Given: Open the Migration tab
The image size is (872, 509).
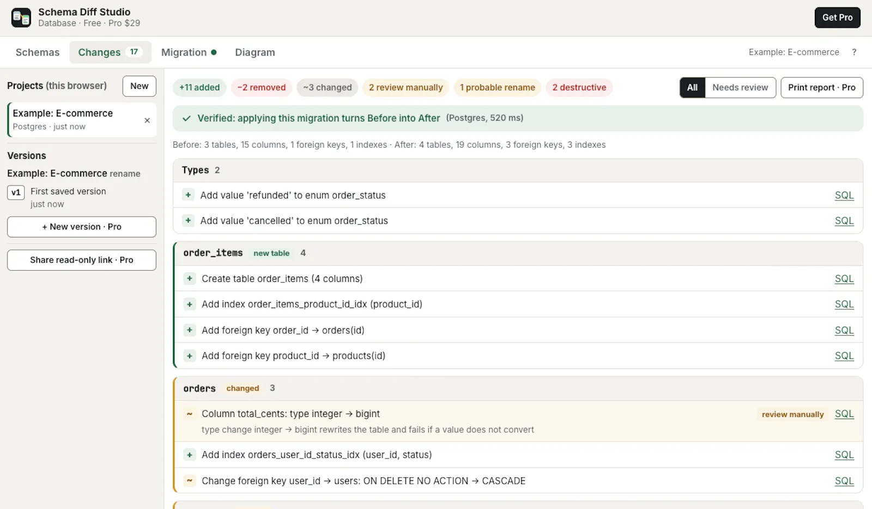Looking at the screenshot, I should pos(189,52).
